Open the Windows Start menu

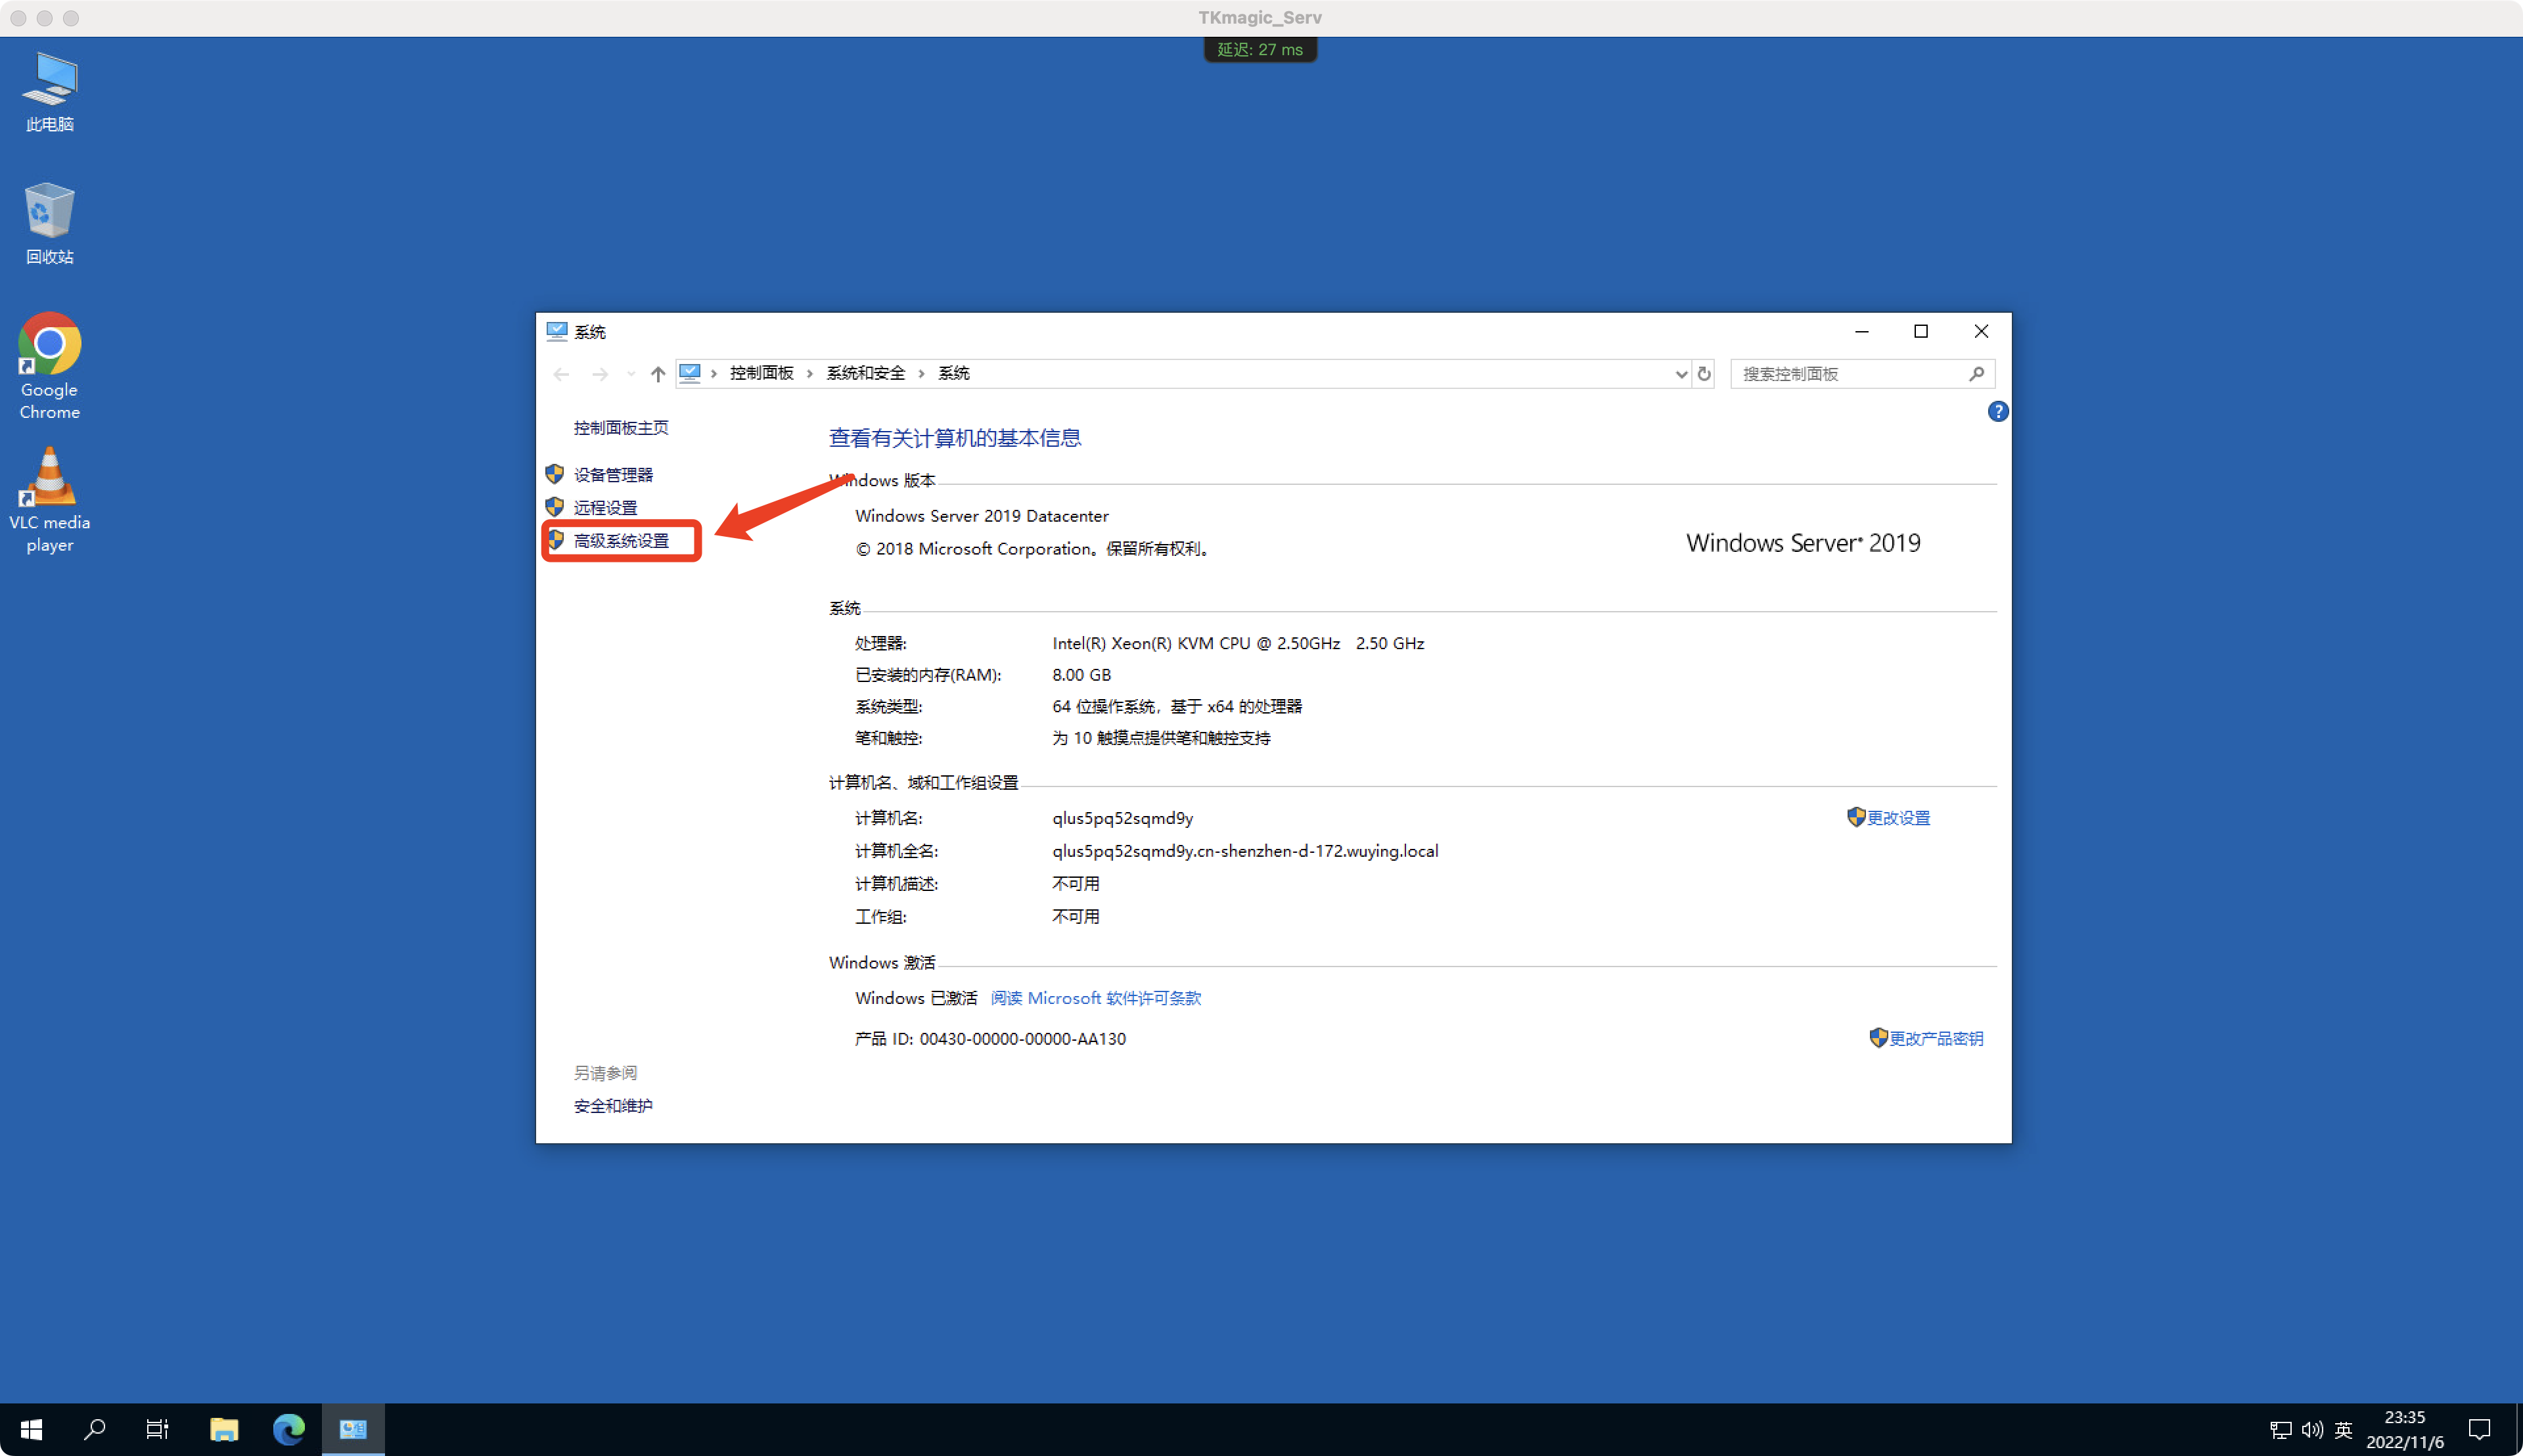tap(31, 1429)
